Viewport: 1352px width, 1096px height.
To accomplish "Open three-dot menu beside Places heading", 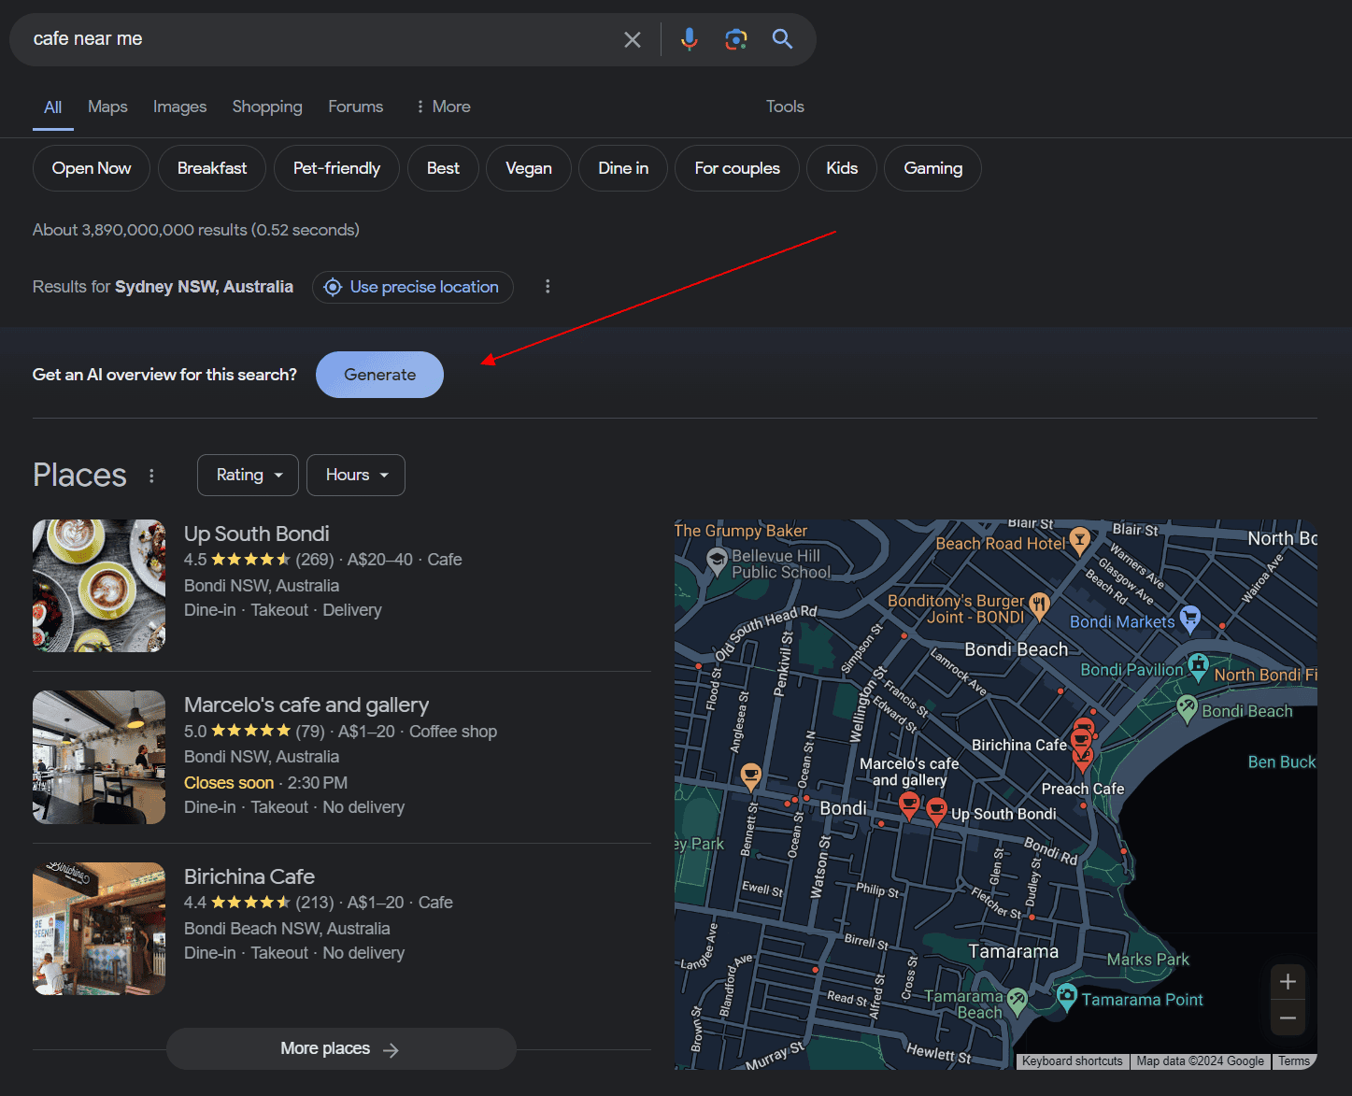I will [x=151, y=476].
